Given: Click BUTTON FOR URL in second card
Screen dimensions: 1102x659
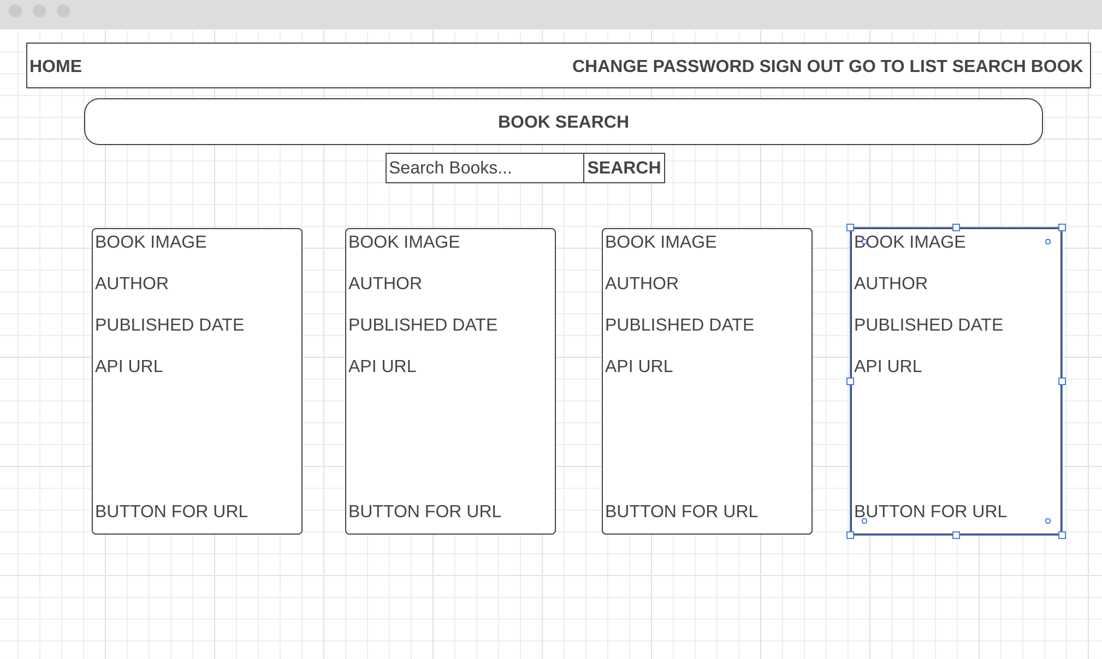Looking at the screenshot, I should [x=425, y=511].
